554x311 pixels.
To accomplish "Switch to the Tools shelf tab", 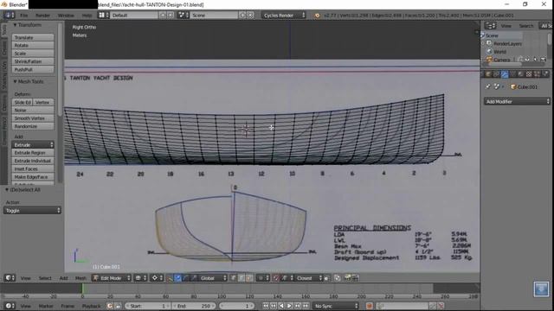I will 4,30.
